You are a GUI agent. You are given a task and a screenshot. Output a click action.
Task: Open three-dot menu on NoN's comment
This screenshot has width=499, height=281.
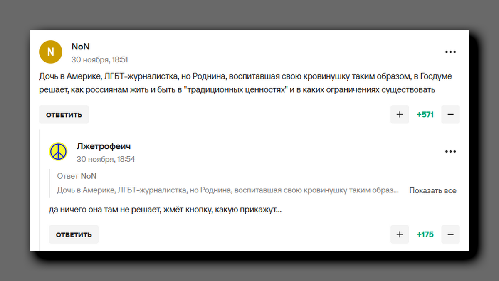click(x=451, y=52)
